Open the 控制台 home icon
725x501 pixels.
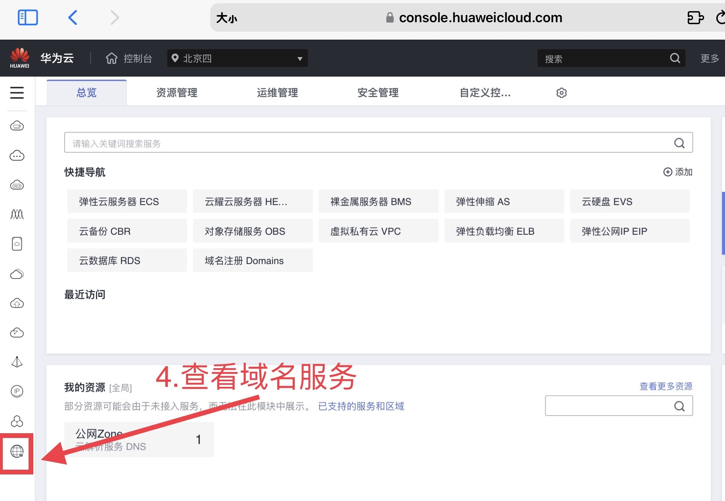coord(111,58)
